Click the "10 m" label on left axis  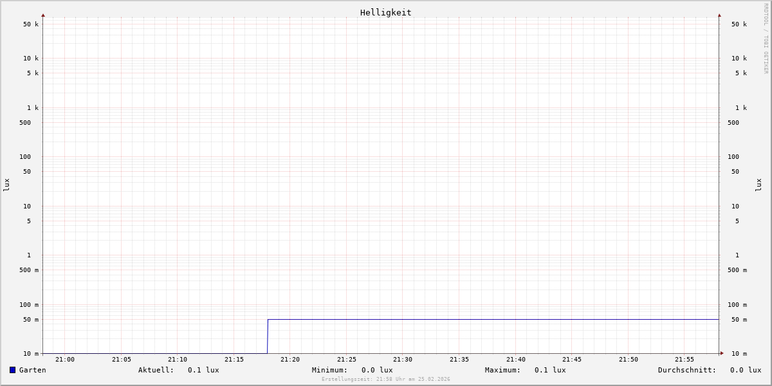point(31,354)
